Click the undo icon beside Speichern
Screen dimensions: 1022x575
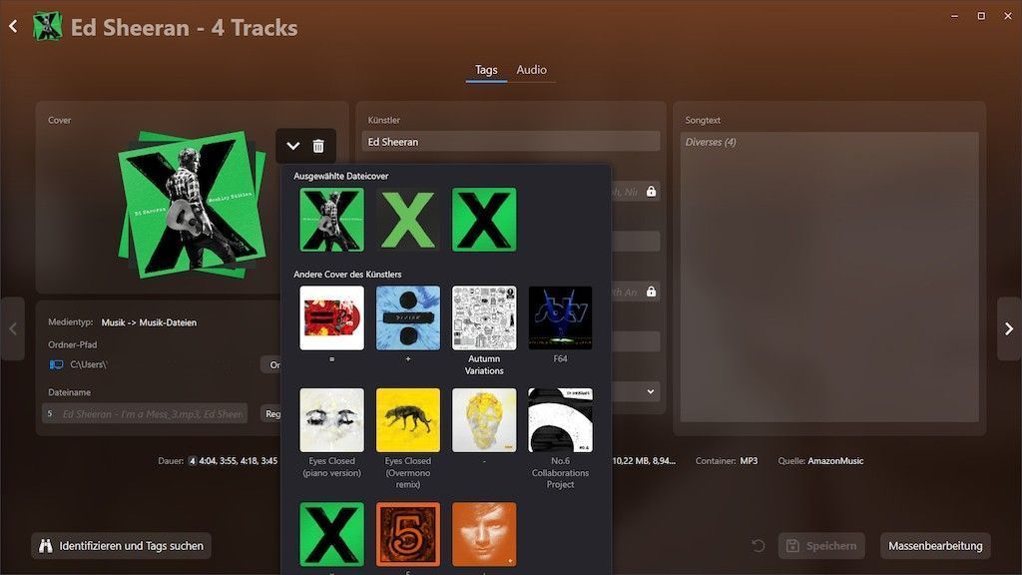(759, 546)
